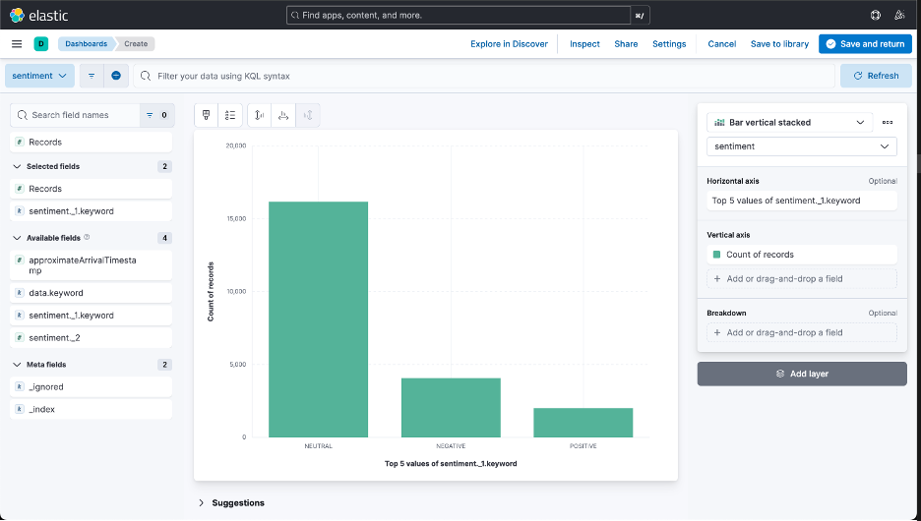Open the layer's sentiment data view dropdown

[801, 146]
